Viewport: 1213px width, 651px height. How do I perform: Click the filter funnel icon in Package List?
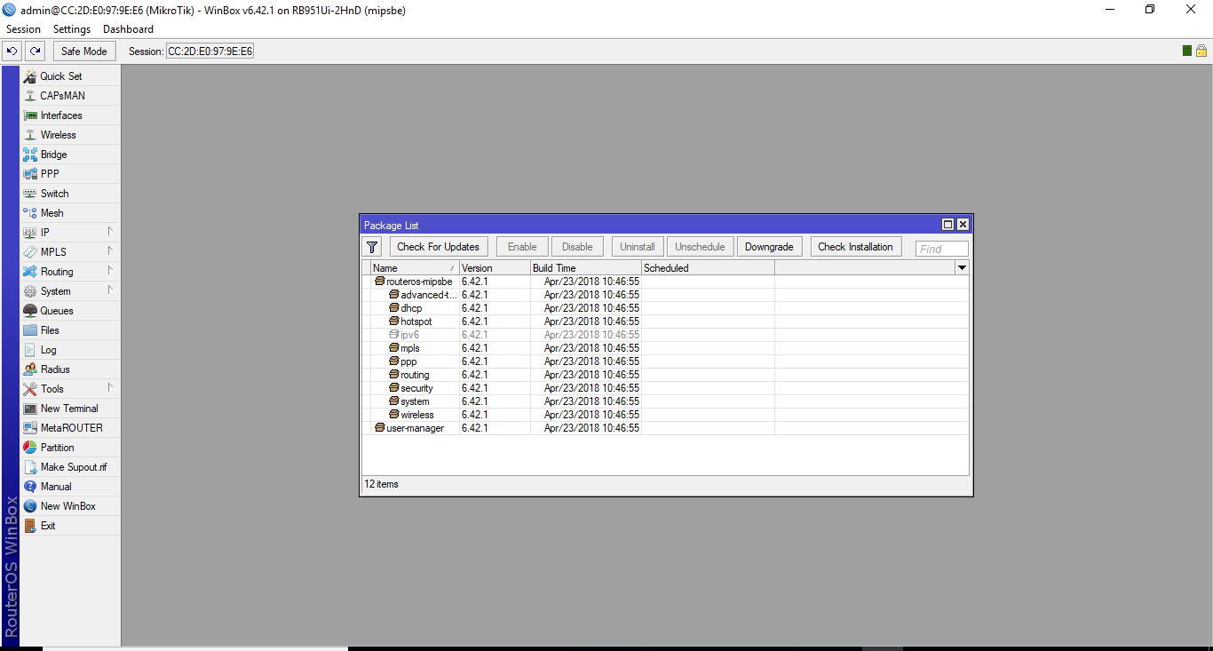pyautogui.click(x=373, y=247)
